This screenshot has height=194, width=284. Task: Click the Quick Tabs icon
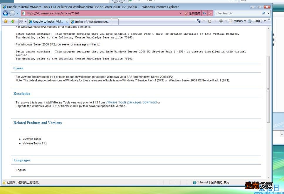(21, 21)
